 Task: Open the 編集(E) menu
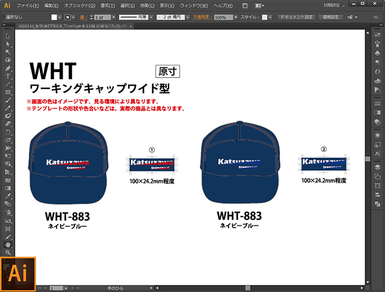pyautogui.click(x=52, y=5)
